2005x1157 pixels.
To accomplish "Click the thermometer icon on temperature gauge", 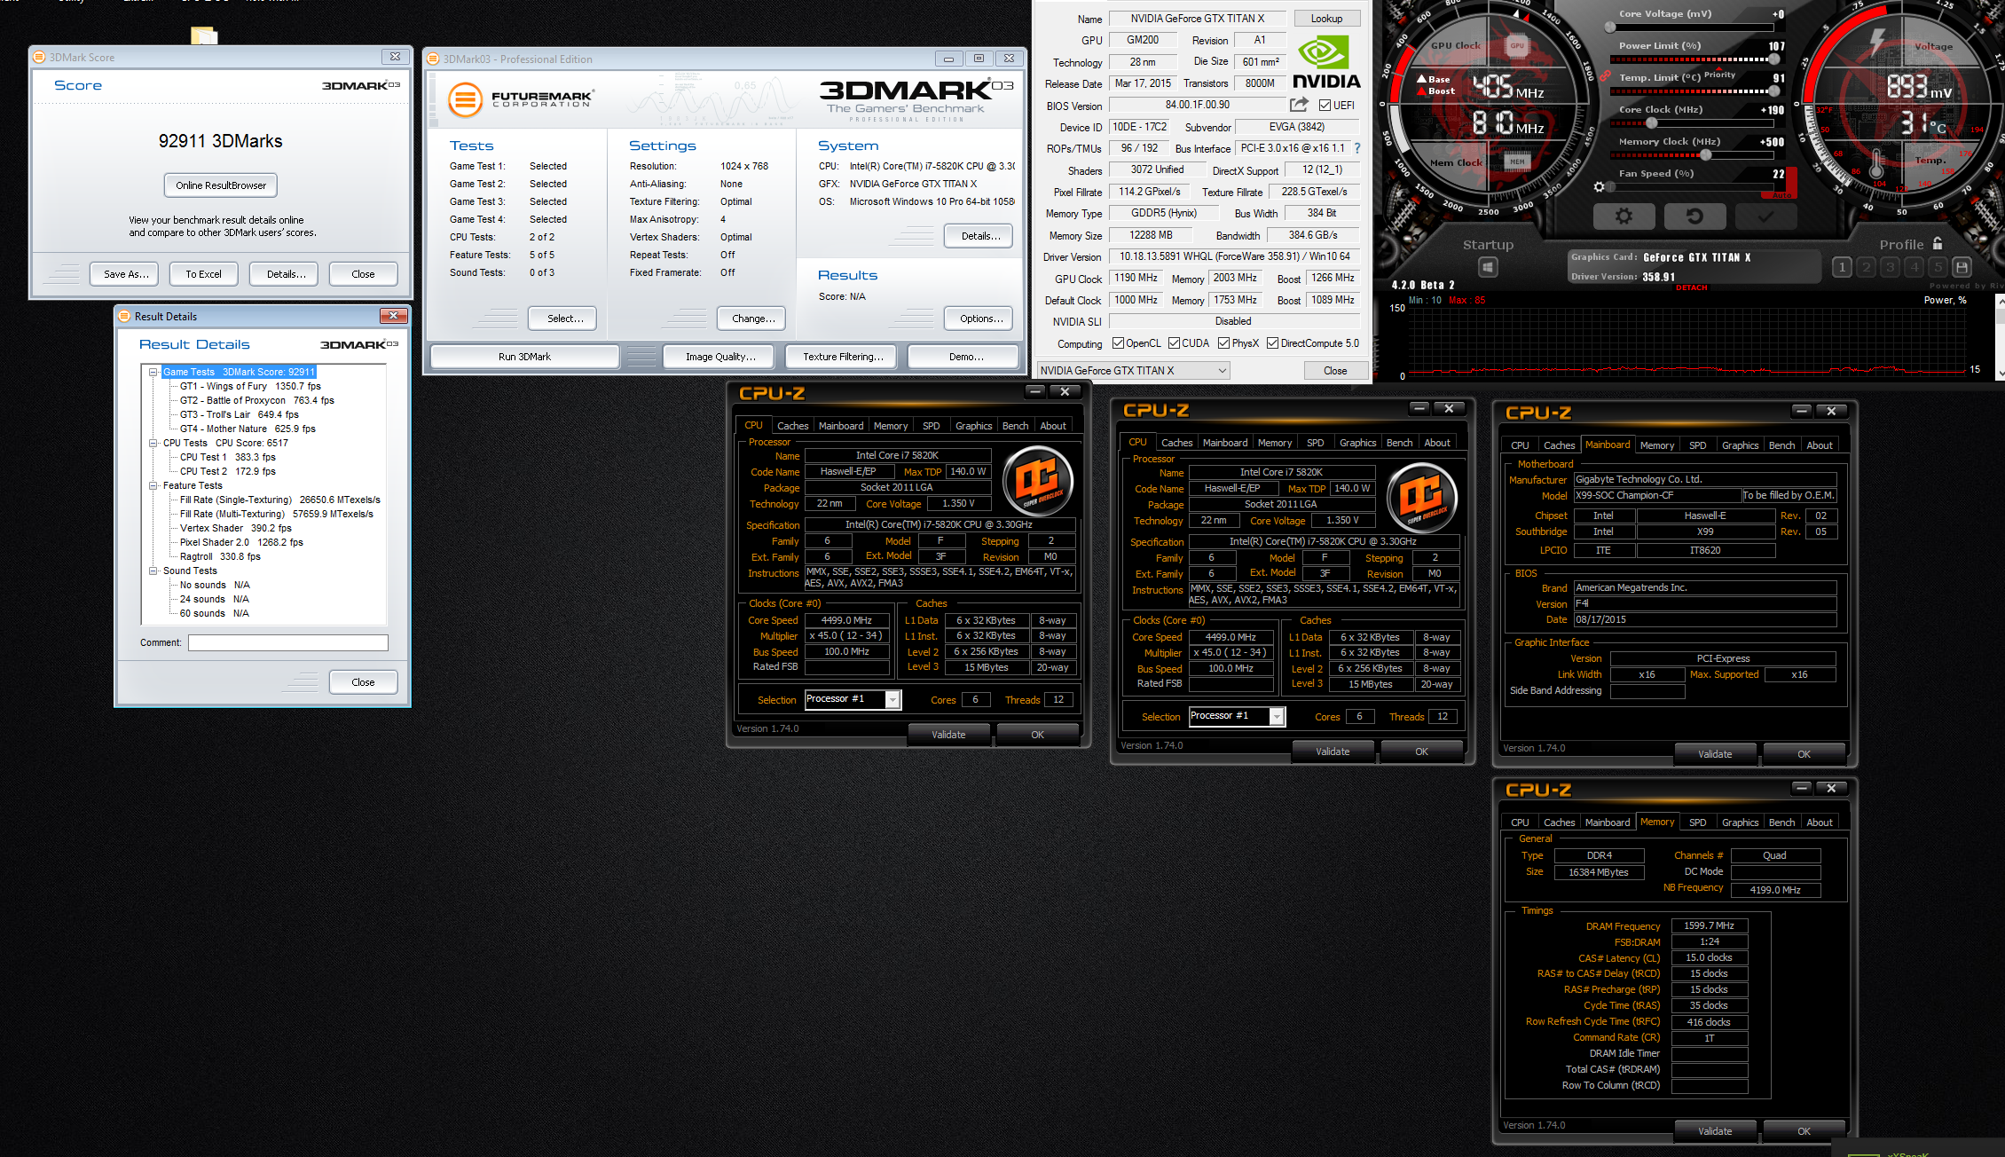I will pos(1875,163).
